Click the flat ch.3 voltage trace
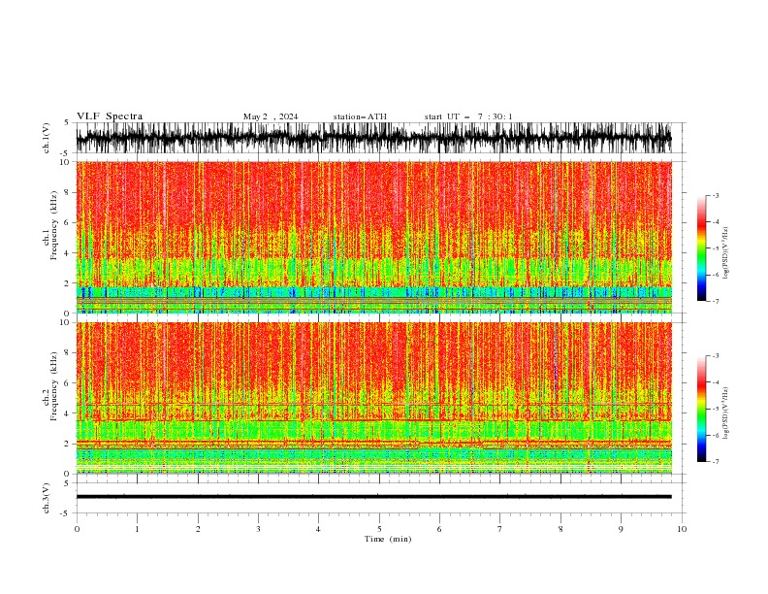768x594 pixels. tap(373, 497)
